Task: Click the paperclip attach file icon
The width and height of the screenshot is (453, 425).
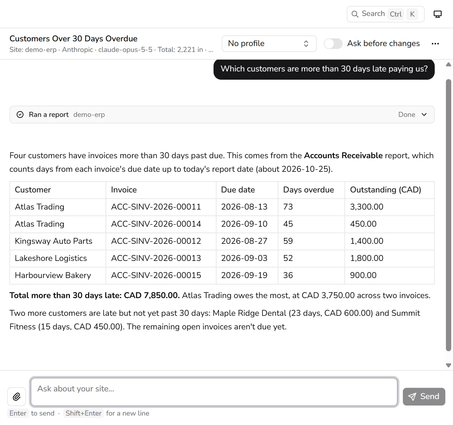Action: (17, 396)
